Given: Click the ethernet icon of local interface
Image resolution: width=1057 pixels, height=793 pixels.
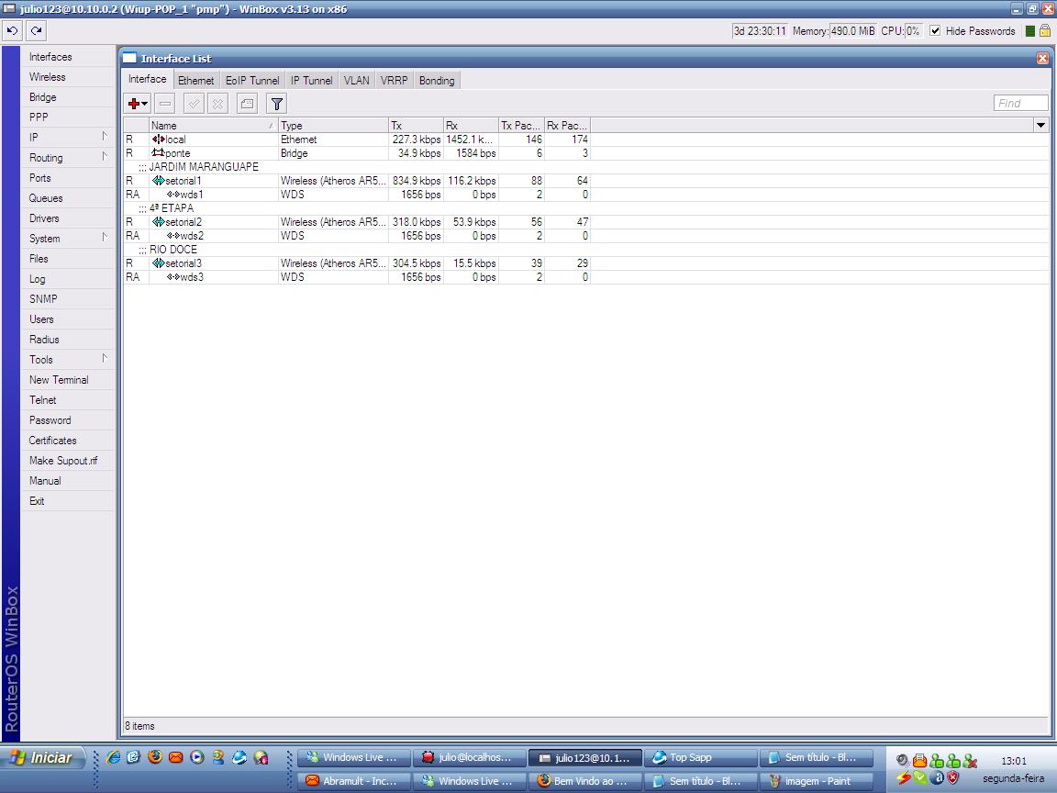Looking at the screenshot, I should 158,140.
